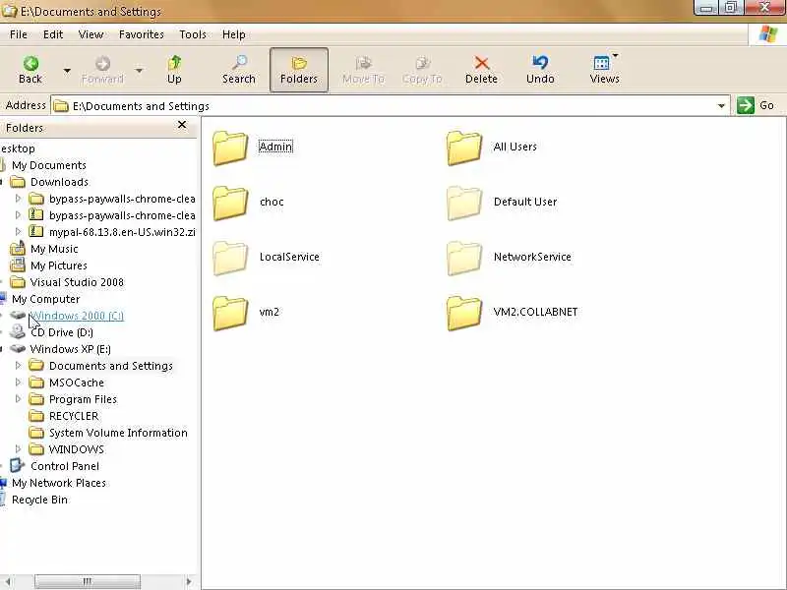This screenshot has width=787, height=590.
Task: Open the Tools menu
Action: tap(193, 34)
